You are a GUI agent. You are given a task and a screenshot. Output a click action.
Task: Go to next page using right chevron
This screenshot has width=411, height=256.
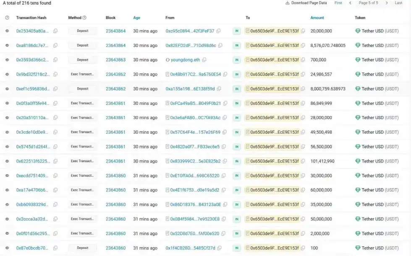tap(387, 3)
